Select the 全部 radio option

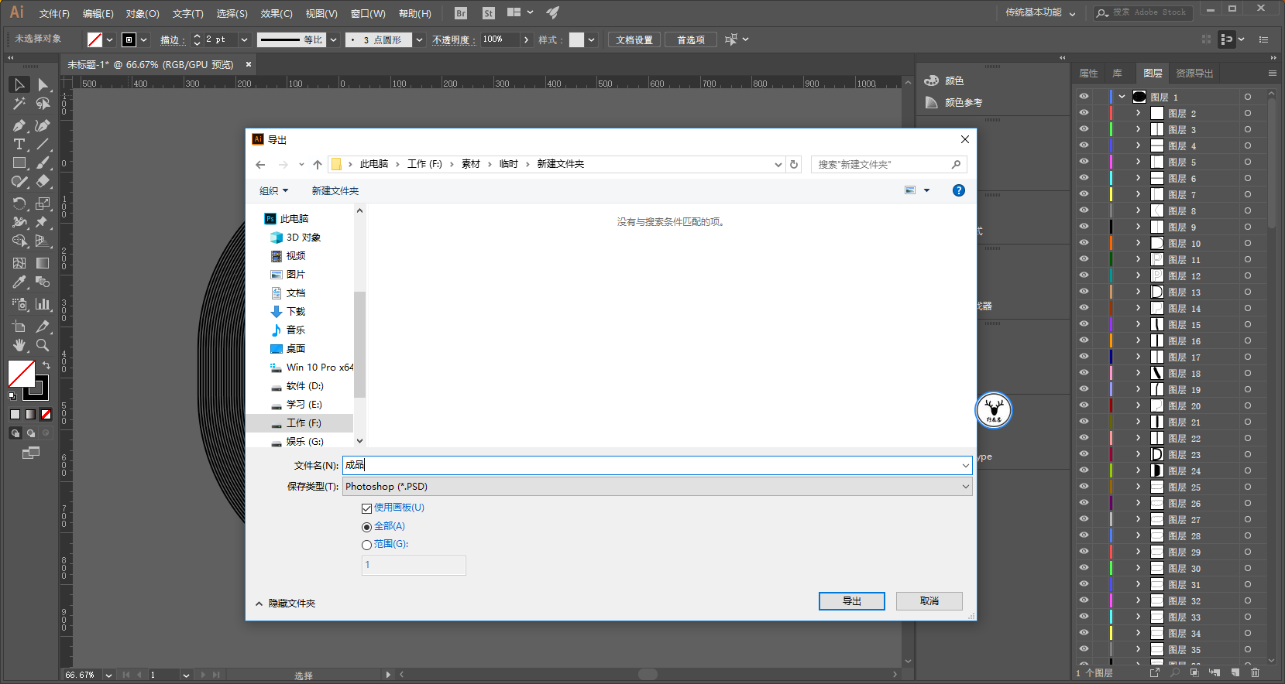(367, 527)
